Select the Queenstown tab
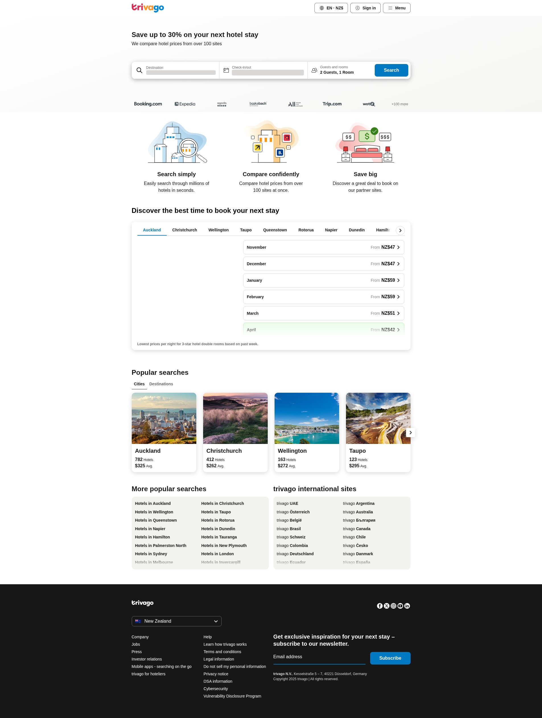The height and width of the screenshot is (718, 542). pos(275,230)
